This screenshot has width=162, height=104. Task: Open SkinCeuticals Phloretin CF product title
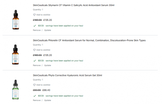pos(89,40)
